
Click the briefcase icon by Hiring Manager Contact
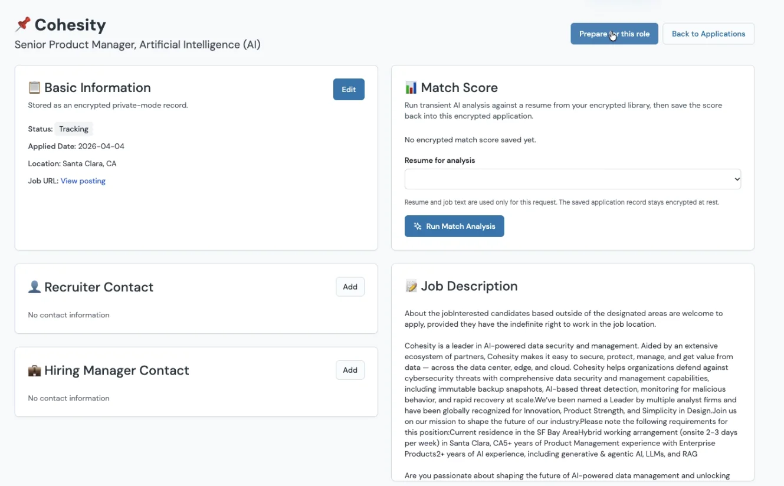click(x=34, y=370)
